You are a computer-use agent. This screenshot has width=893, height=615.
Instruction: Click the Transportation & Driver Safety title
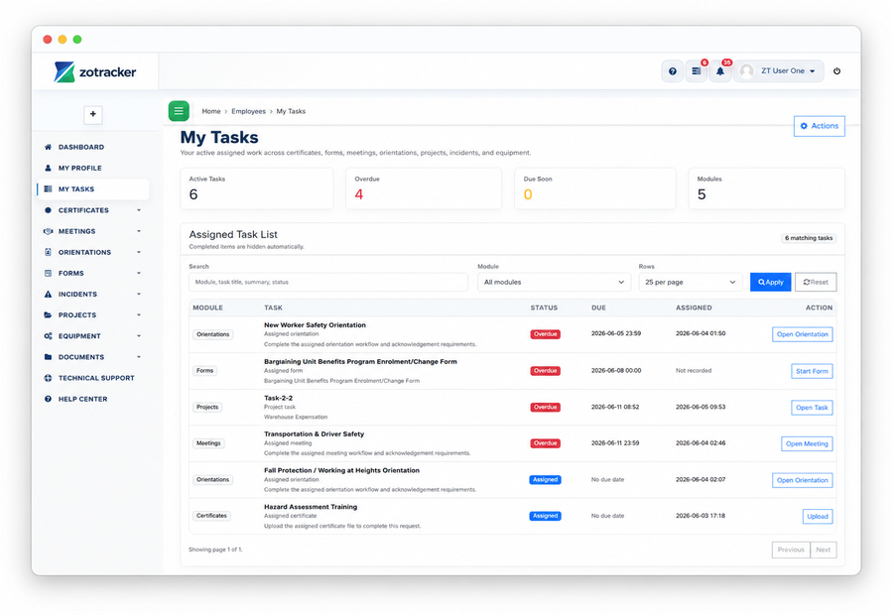pyautogui.click(x=314, y=433)
